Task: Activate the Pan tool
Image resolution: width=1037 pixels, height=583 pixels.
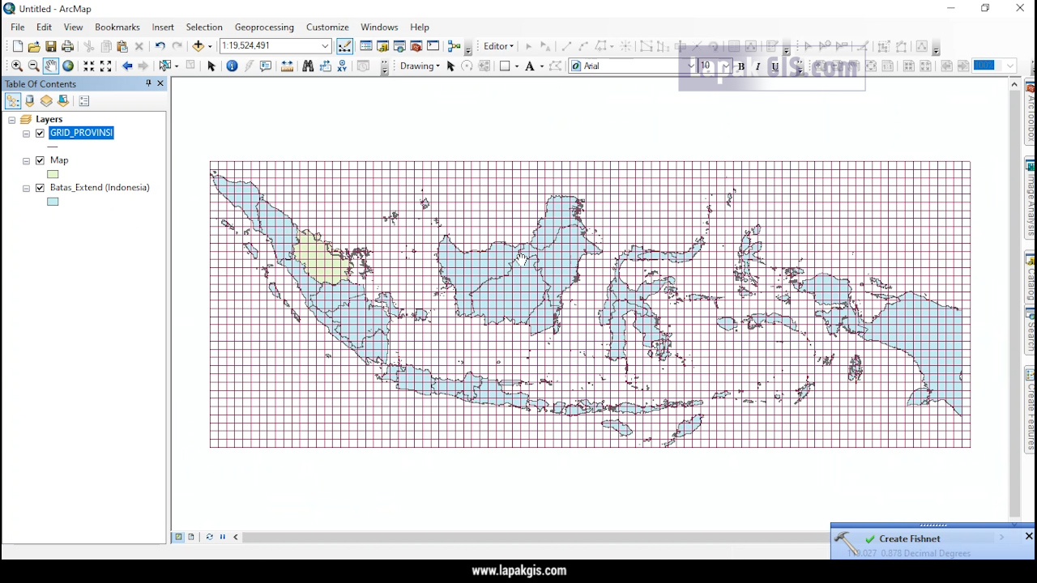Action: 50,66
